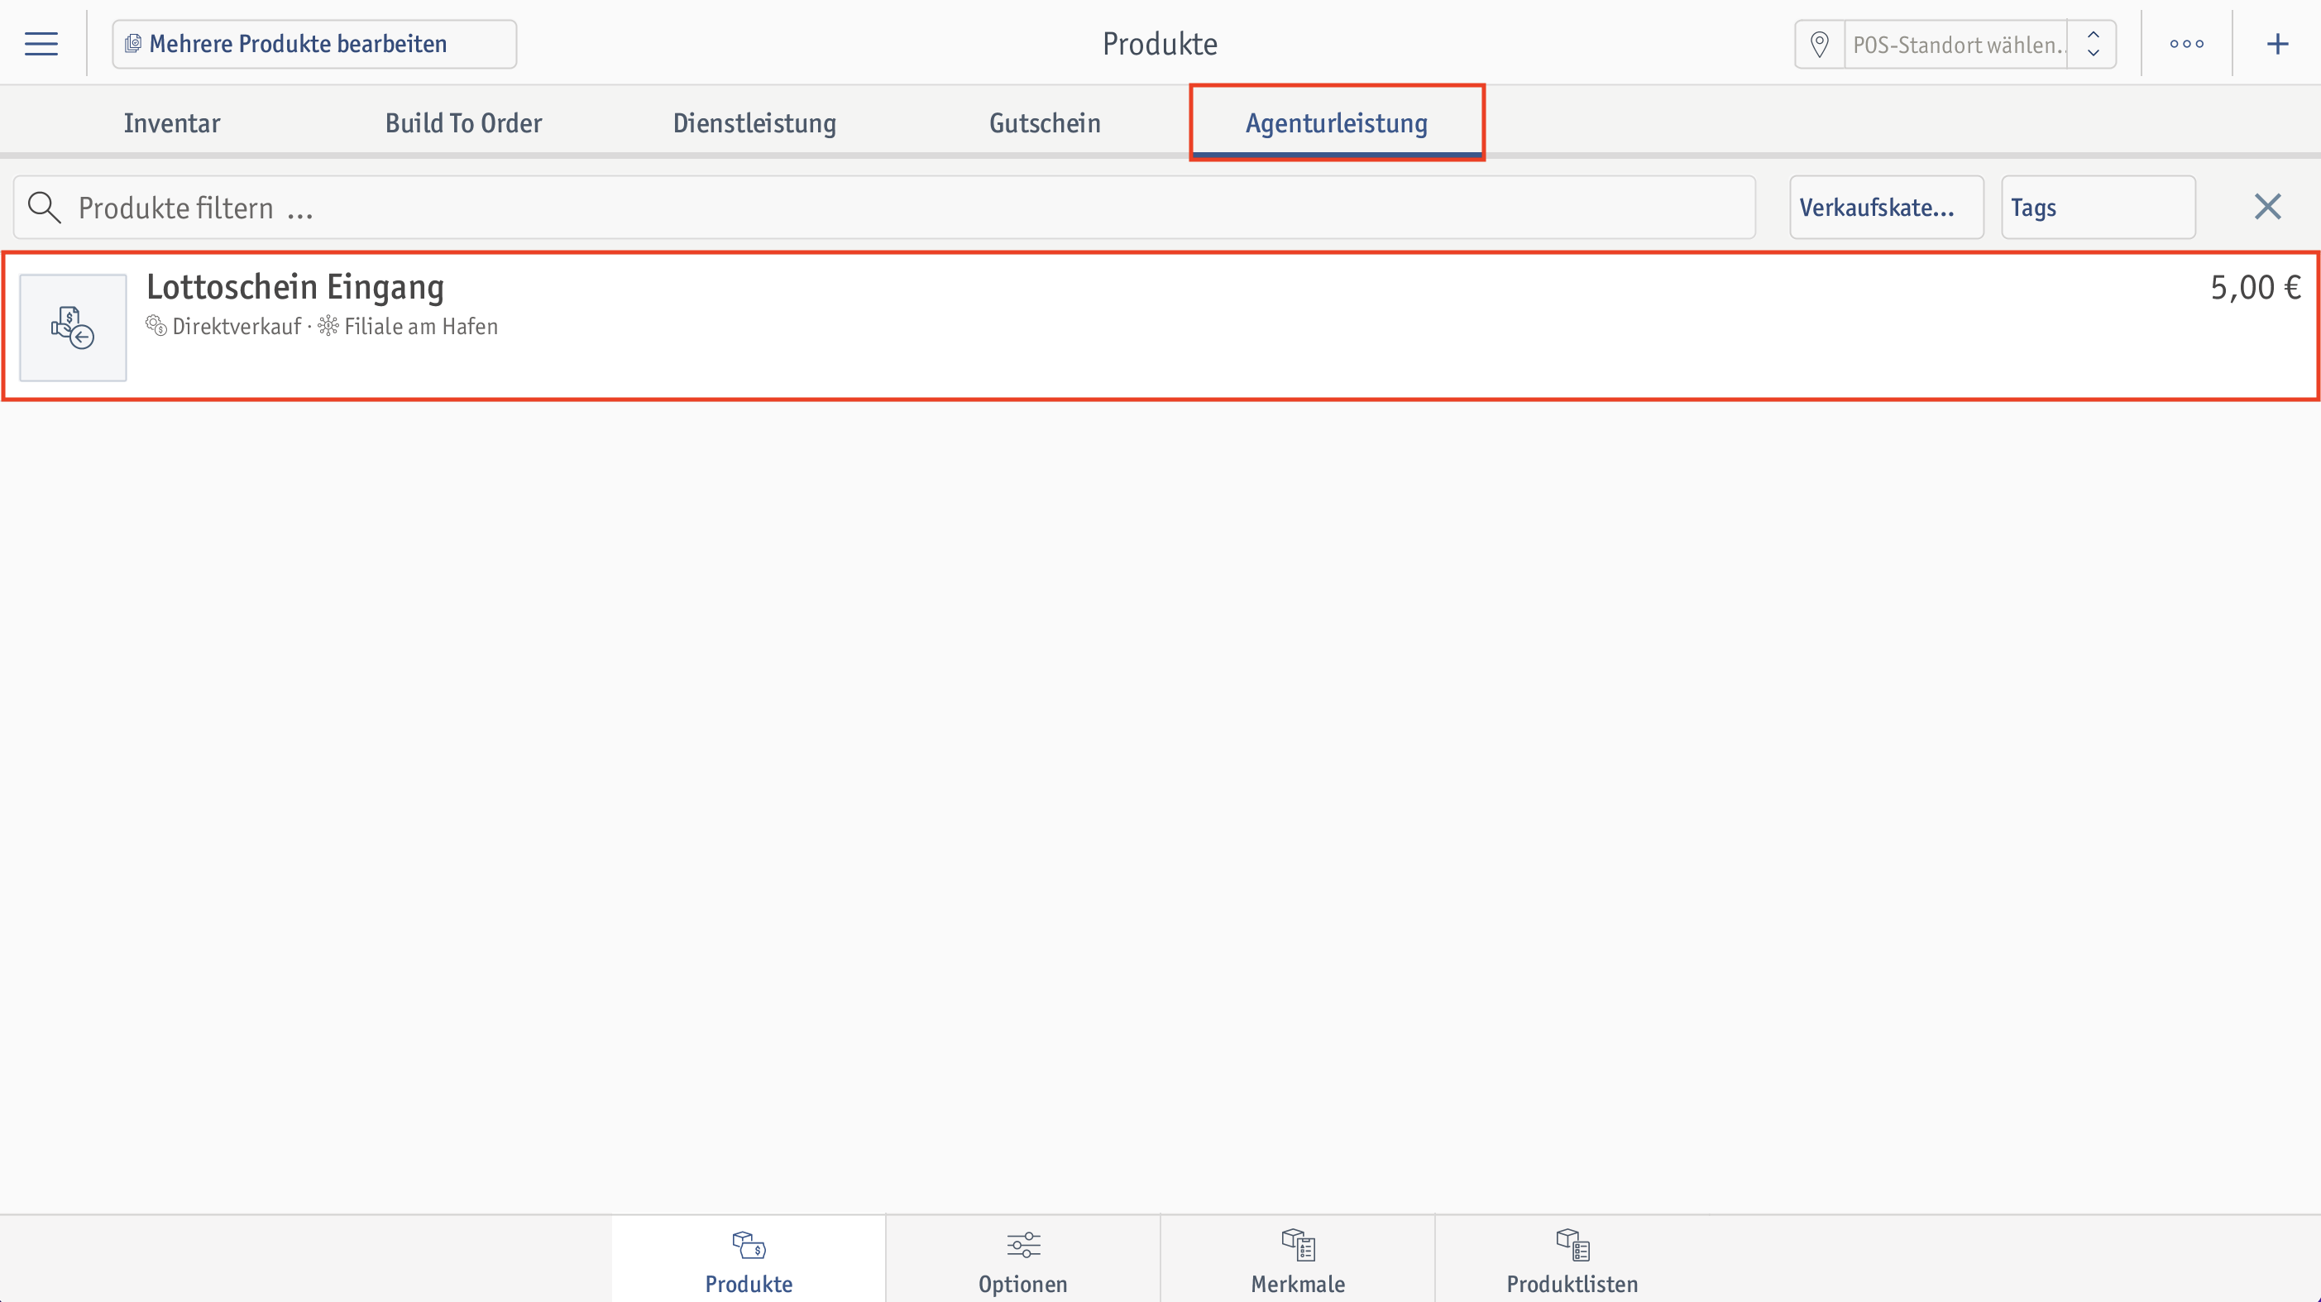Image resolution: width=2321 pixels, height=1302 pixels.
Task: Click the location pin icon
Action: 1819,44
